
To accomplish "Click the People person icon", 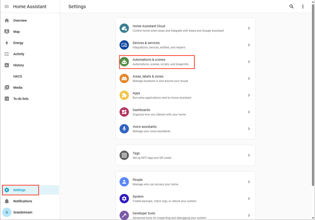I will point(124,182).
